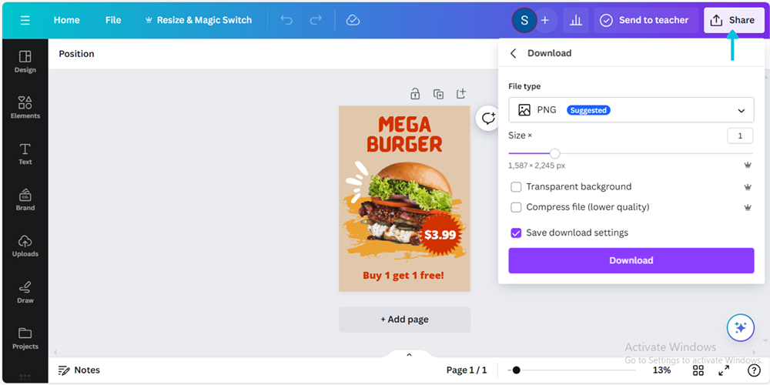This screenshot has height=385, width=770.
Task: Open the Brand sidebar panel
Action: tap(25, 200)
